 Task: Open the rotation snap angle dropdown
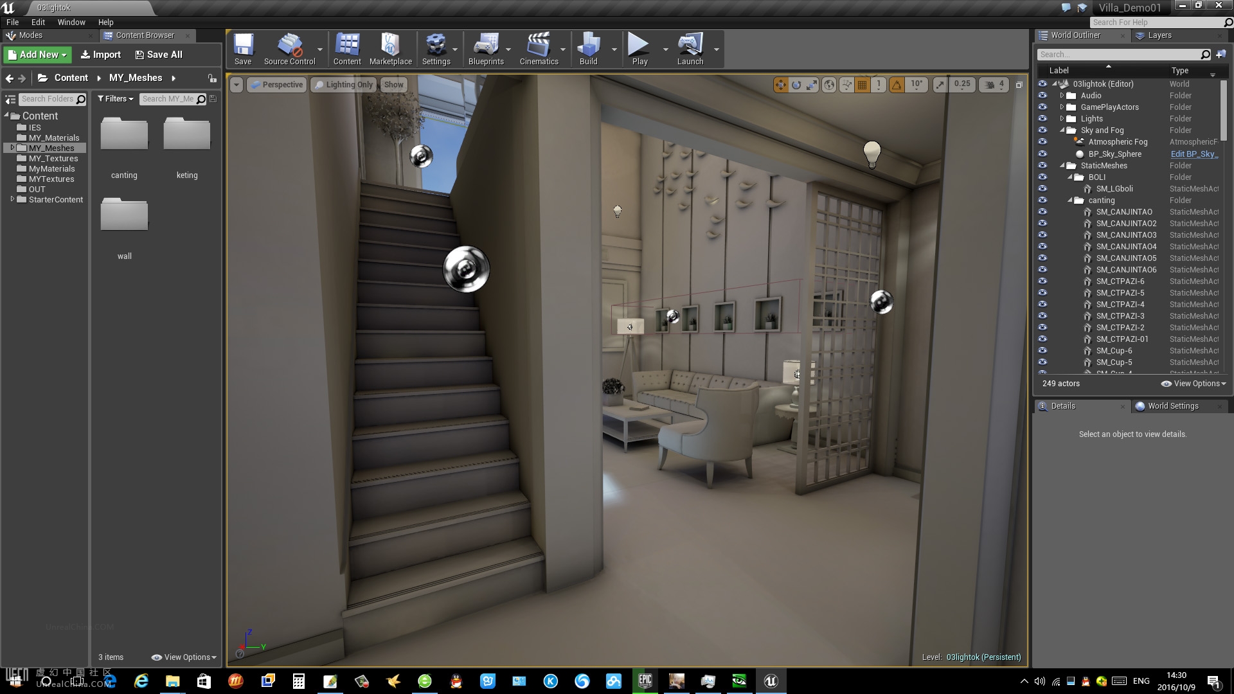[x=917, y=85]
